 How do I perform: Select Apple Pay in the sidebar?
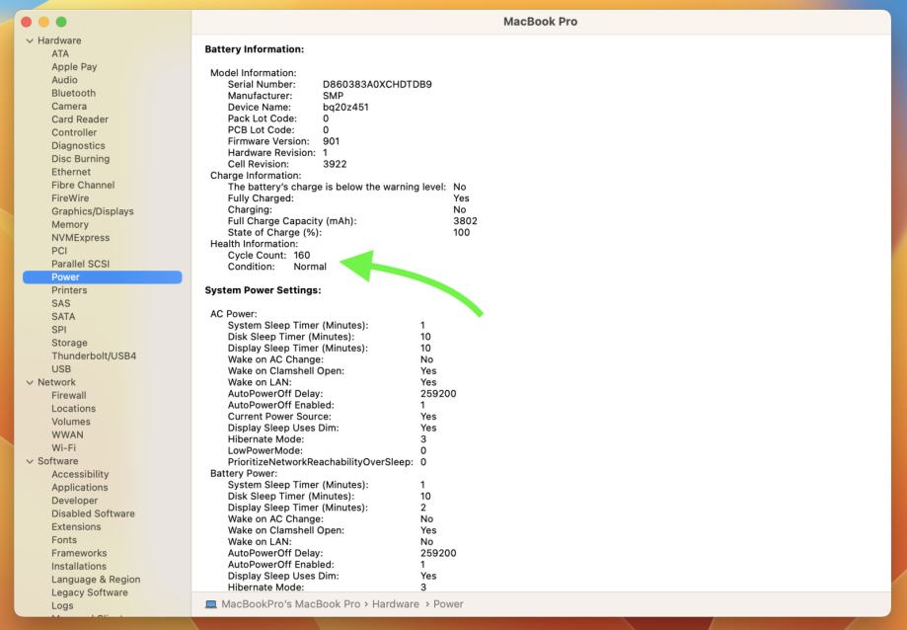click(x=74, y=67)
